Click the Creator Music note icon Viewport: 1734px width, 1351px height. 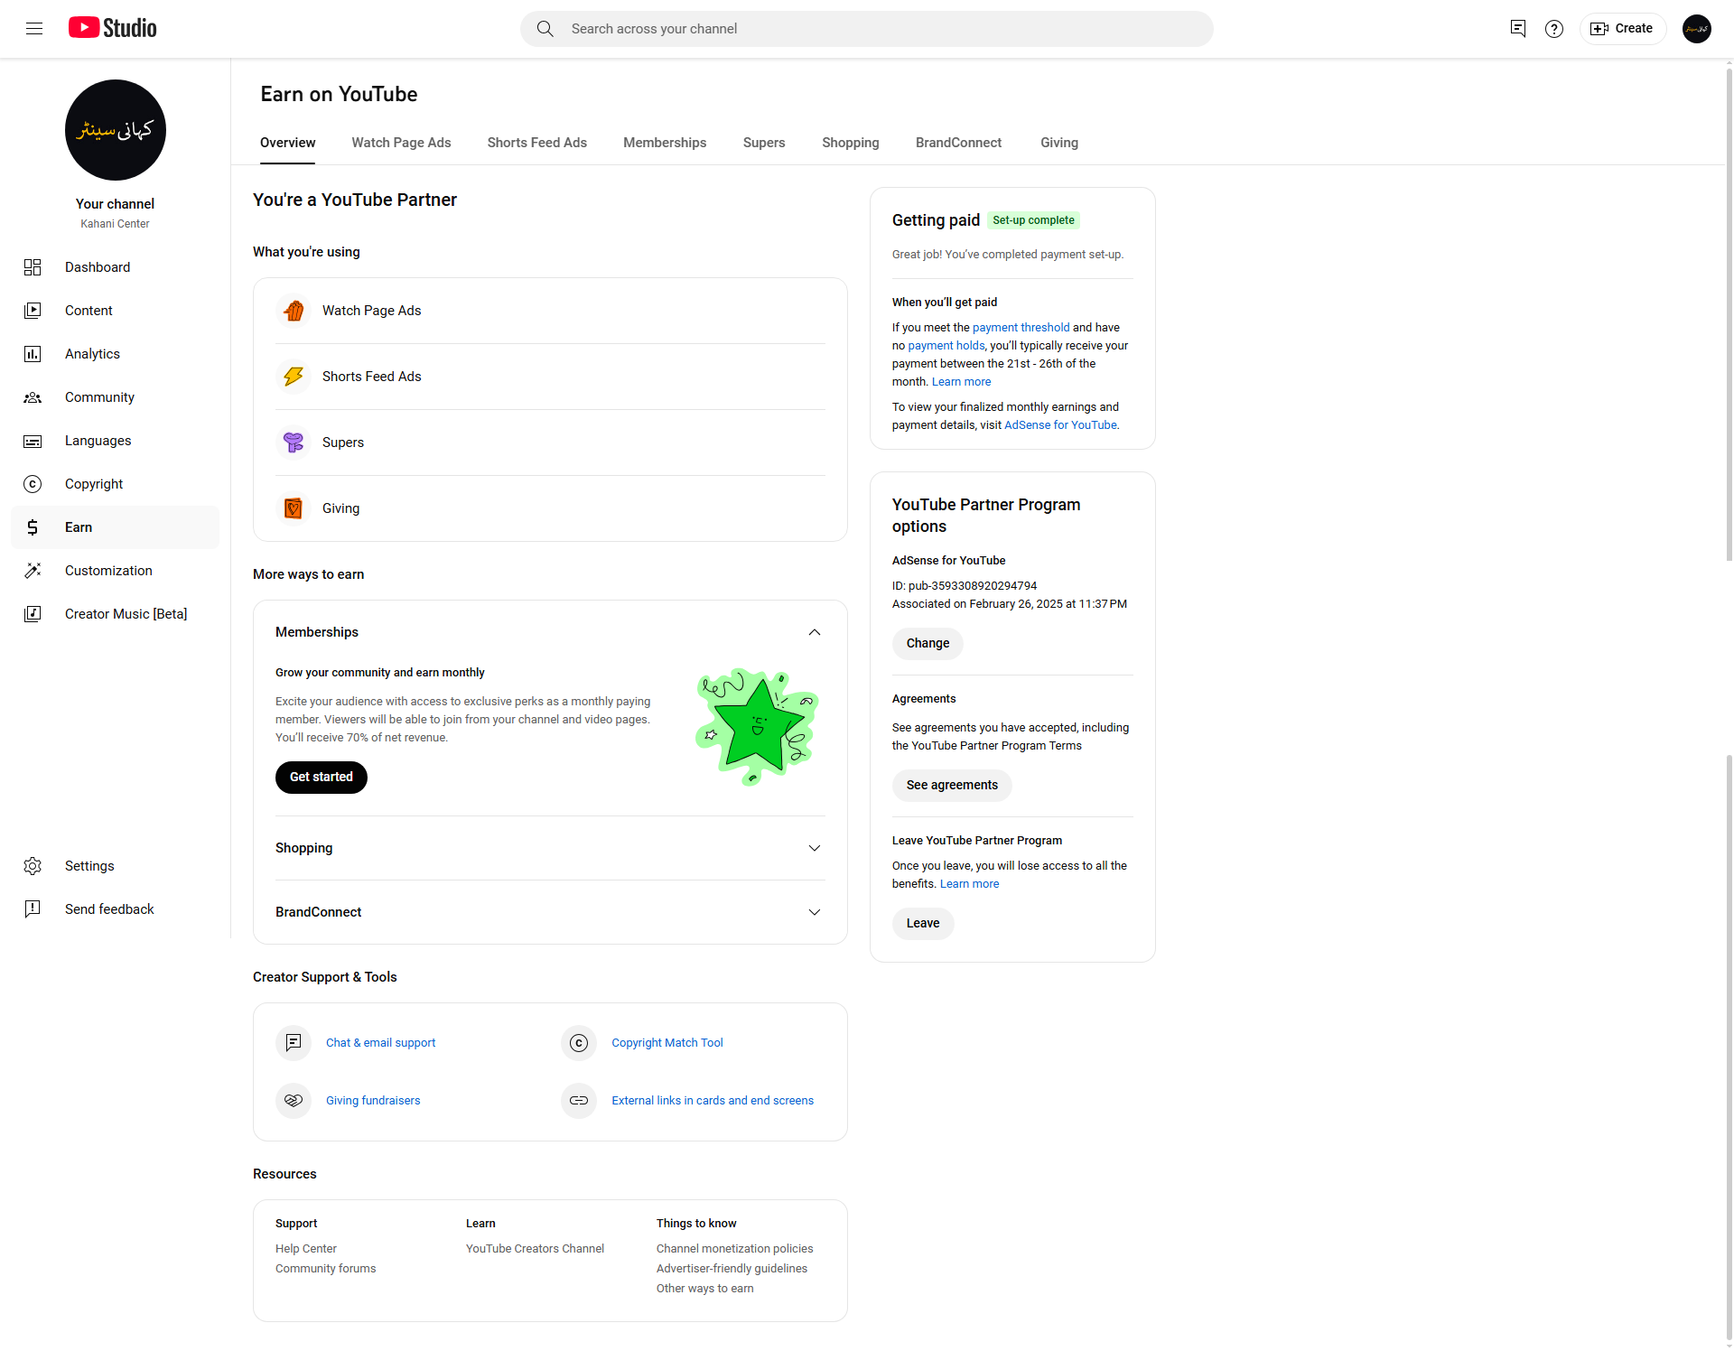tap(33, 614)
